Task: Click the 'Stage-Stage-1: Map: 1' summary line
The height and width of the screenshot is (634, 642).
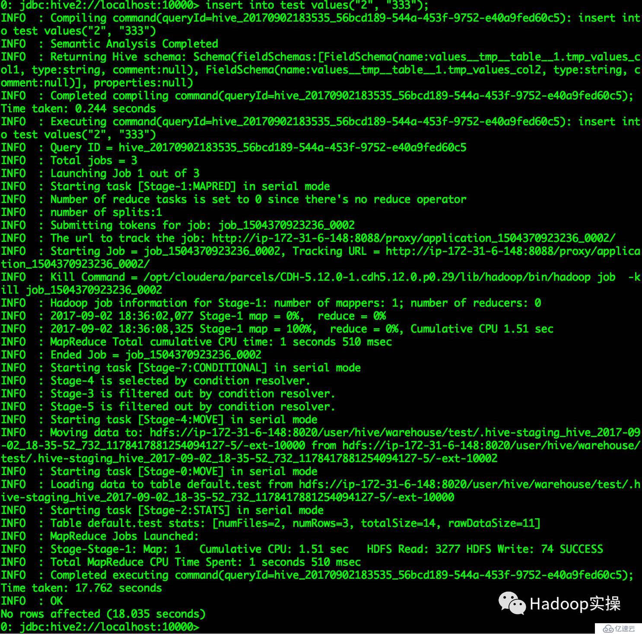Action: (302, 549)
